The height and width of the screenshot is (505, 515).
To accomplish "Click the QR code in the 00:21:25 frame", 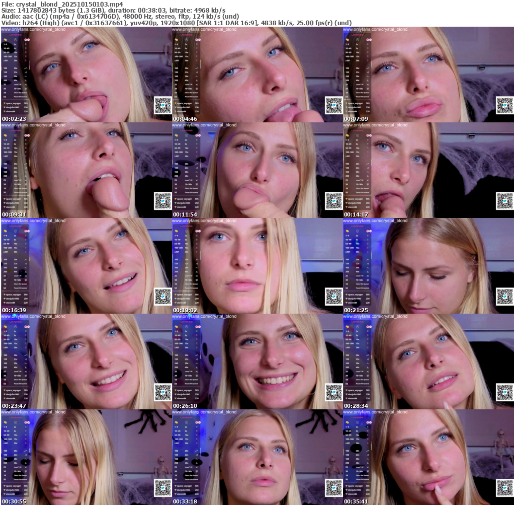I will (504, 297).
